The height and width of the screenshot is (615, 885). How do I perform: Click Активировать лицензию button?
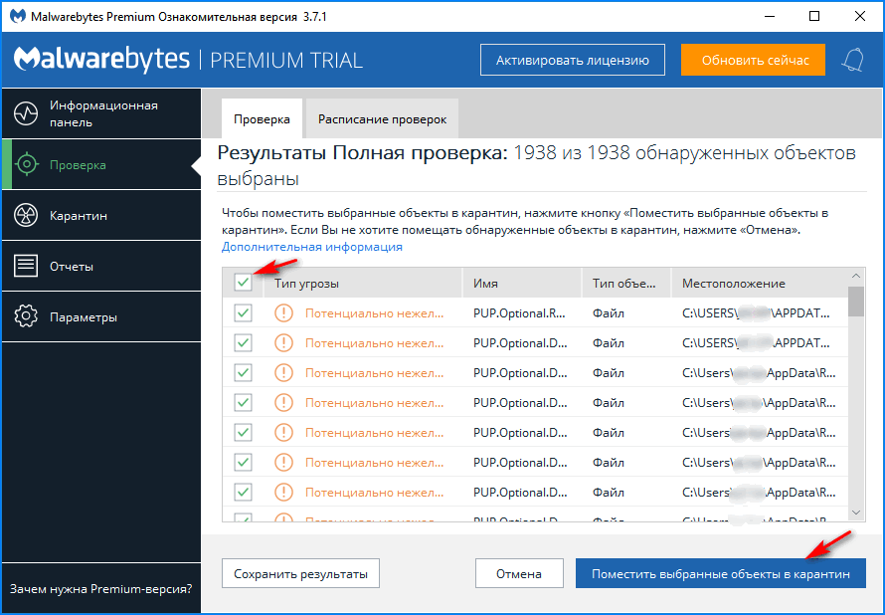pos(573,60)
